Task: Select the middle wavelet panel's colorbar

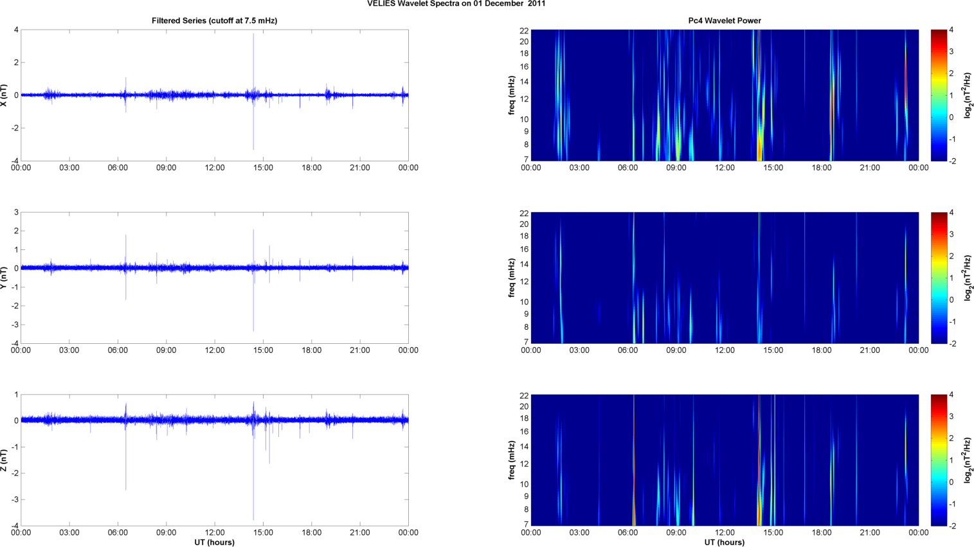Action: 939,278
